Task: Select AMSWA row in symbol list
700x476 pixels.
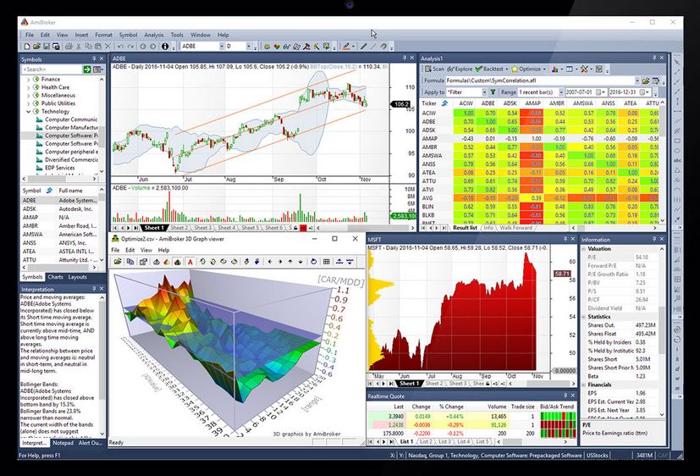Action: 59,235
